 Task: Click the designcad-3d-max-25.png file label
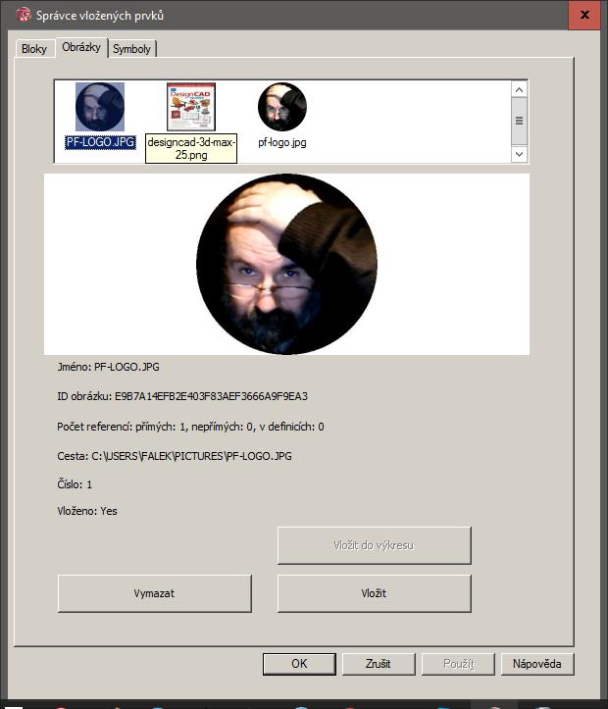191,148
